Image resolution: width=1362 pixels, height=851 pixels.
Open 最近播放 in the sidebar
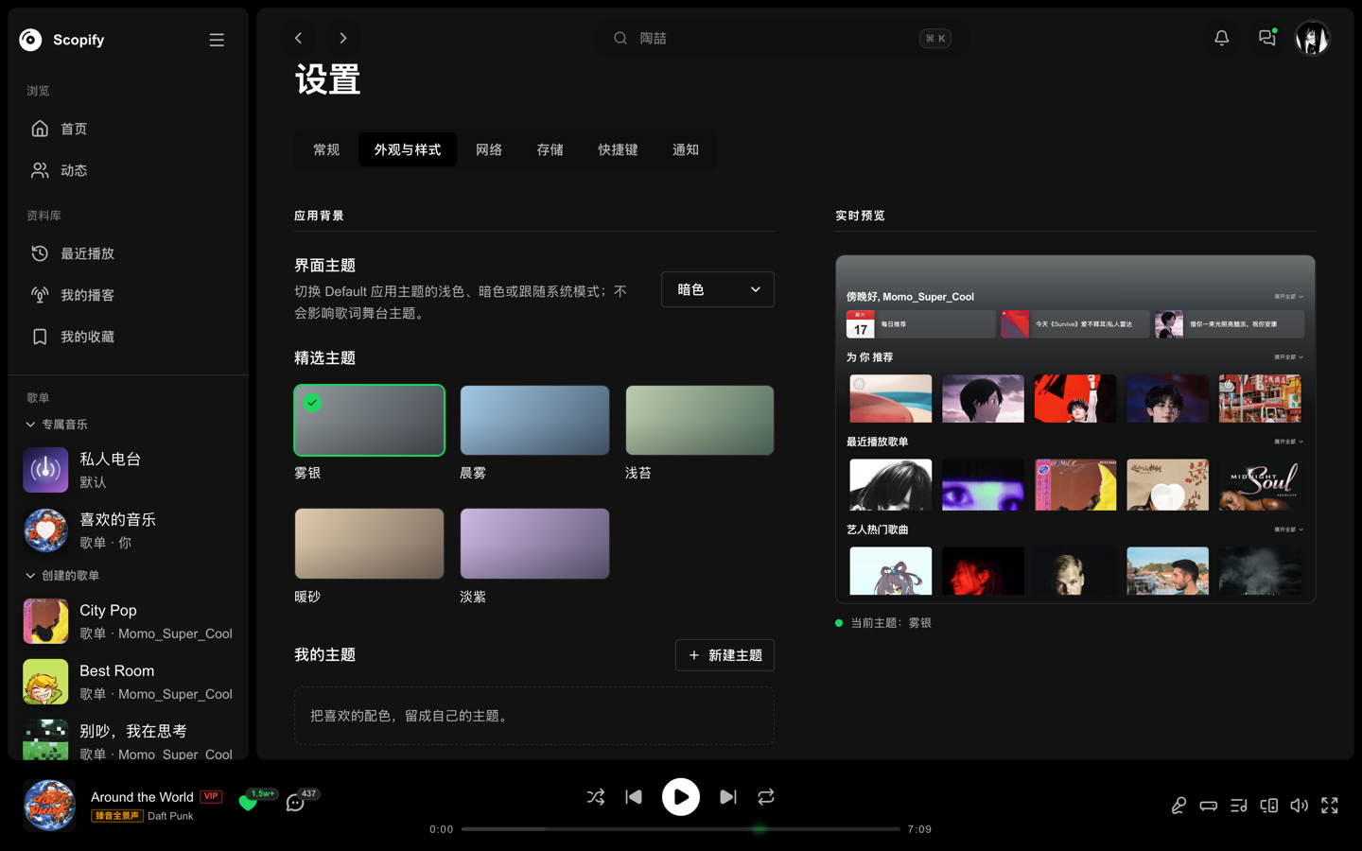pyautogui.click(x=128, y=253)
